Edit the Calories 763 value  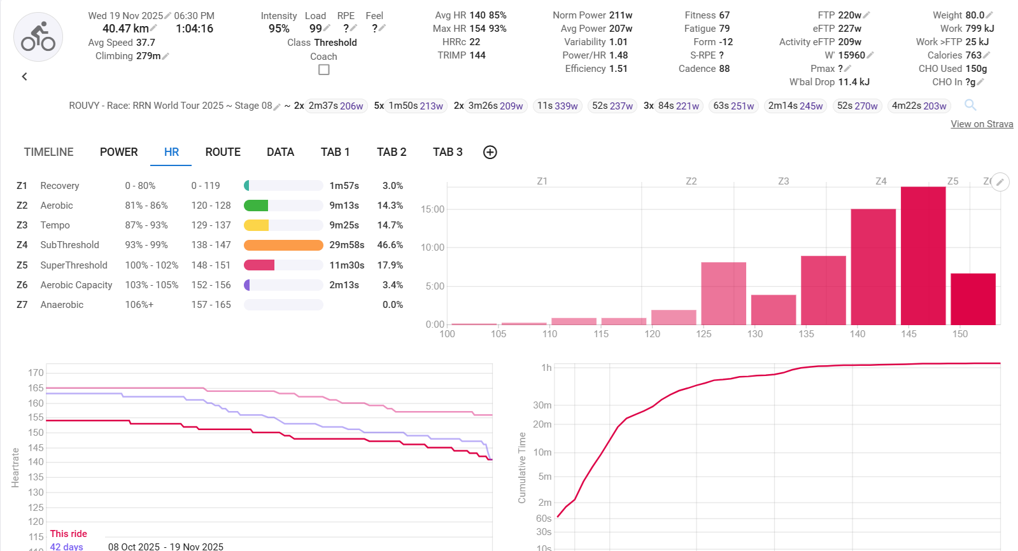(987, 55)
